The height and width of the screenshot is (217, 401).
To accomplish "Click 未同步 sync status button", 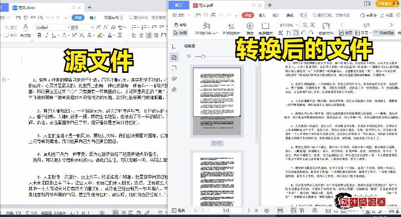I will click(x=368, y=15).
